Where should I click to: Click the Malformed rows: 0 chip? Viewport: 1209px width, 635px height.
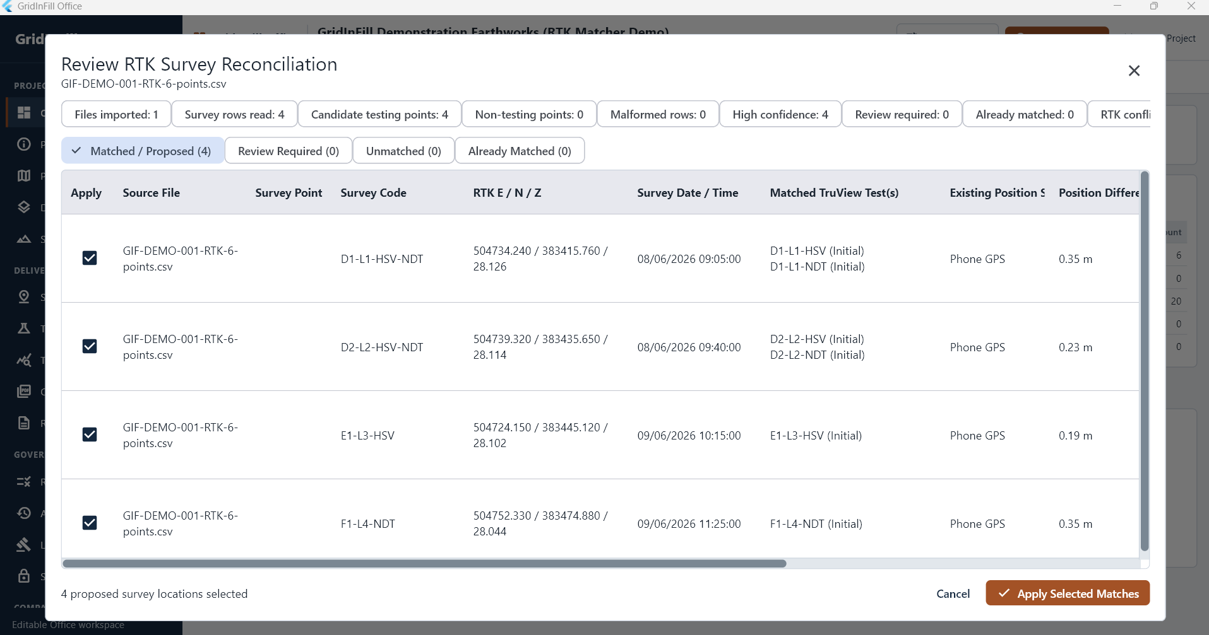click(658, 114)
